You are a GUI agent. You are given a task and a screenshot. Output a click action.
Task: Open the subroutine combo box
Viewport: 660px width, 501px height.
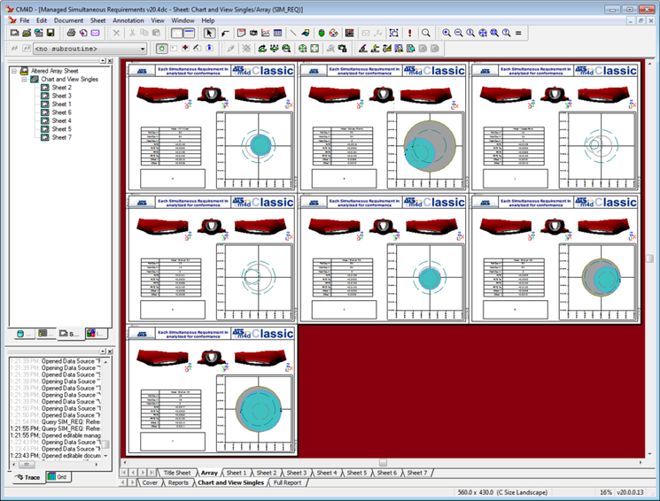point(90,49)
